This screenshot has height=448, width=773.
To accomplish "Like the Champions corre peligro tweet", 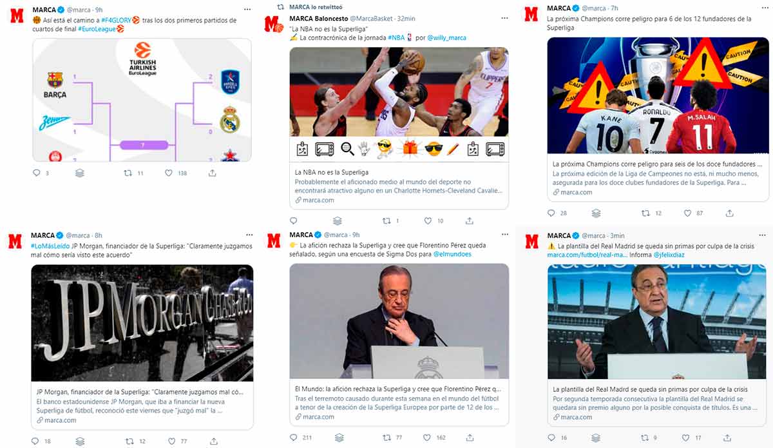I will (x=687, y=213).
